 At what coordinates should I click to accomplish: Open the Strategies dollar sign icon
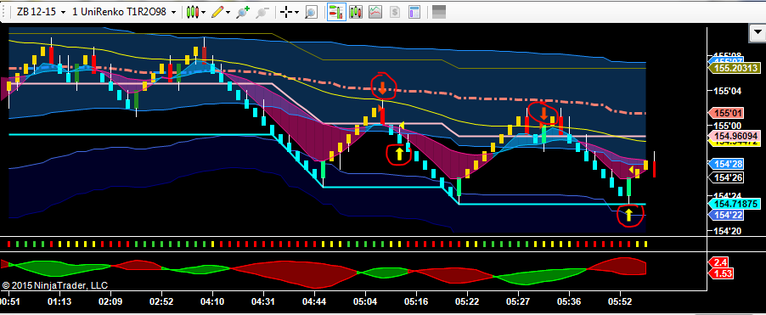click(395, 12)
